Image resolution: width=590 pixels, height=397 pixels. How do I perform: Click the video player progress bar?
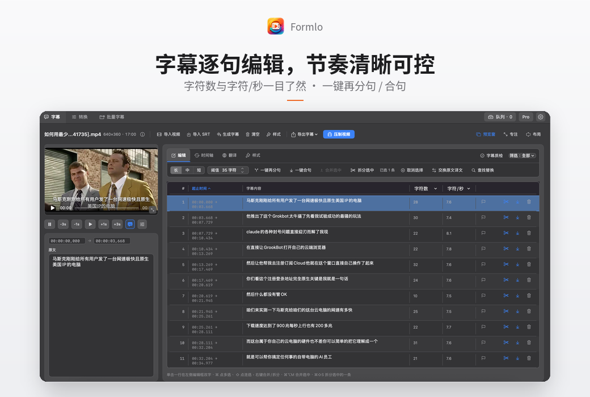click(x=106, y=208)
